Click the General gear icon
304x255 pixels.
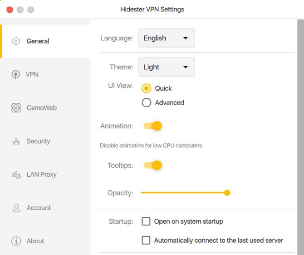point(16,41)
